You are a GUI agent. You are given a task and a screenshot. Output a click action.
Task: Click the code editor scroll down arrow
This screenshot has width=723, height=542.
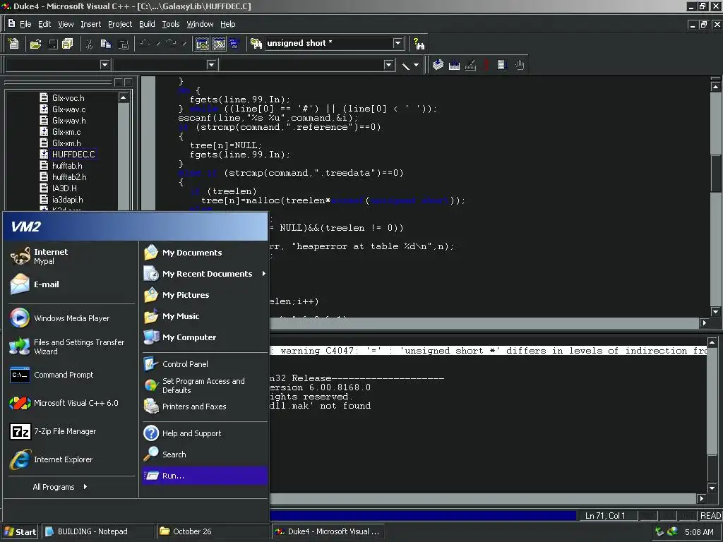[x=716, y=311]
